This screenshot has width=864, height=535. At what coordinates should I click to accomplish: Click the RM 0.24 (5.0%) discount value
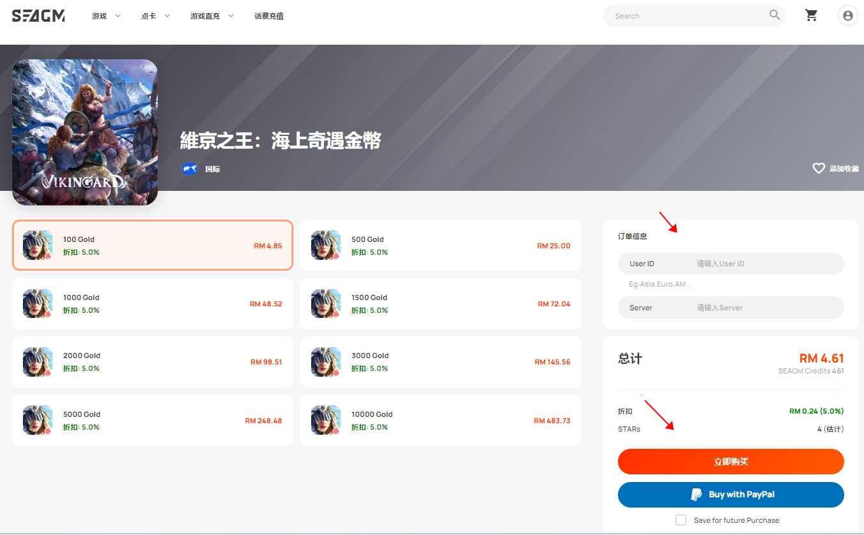(x=817, y=411)
